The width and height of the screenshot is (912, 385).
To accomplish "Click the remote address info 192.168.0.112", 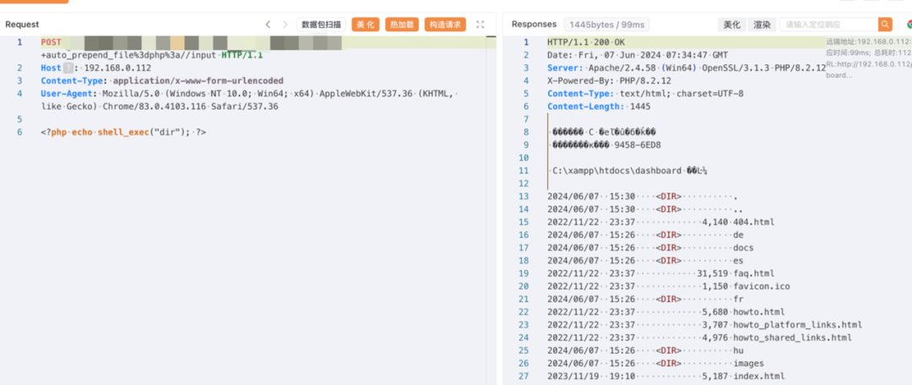I will pos(869,42).
